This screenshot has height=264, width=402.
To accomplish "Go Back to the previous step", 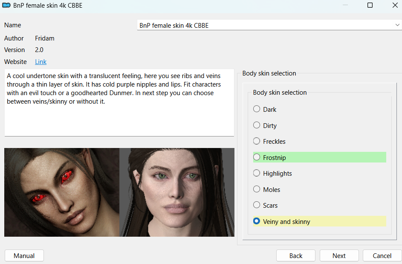I will pyautogui.click(x=295, y=256).
